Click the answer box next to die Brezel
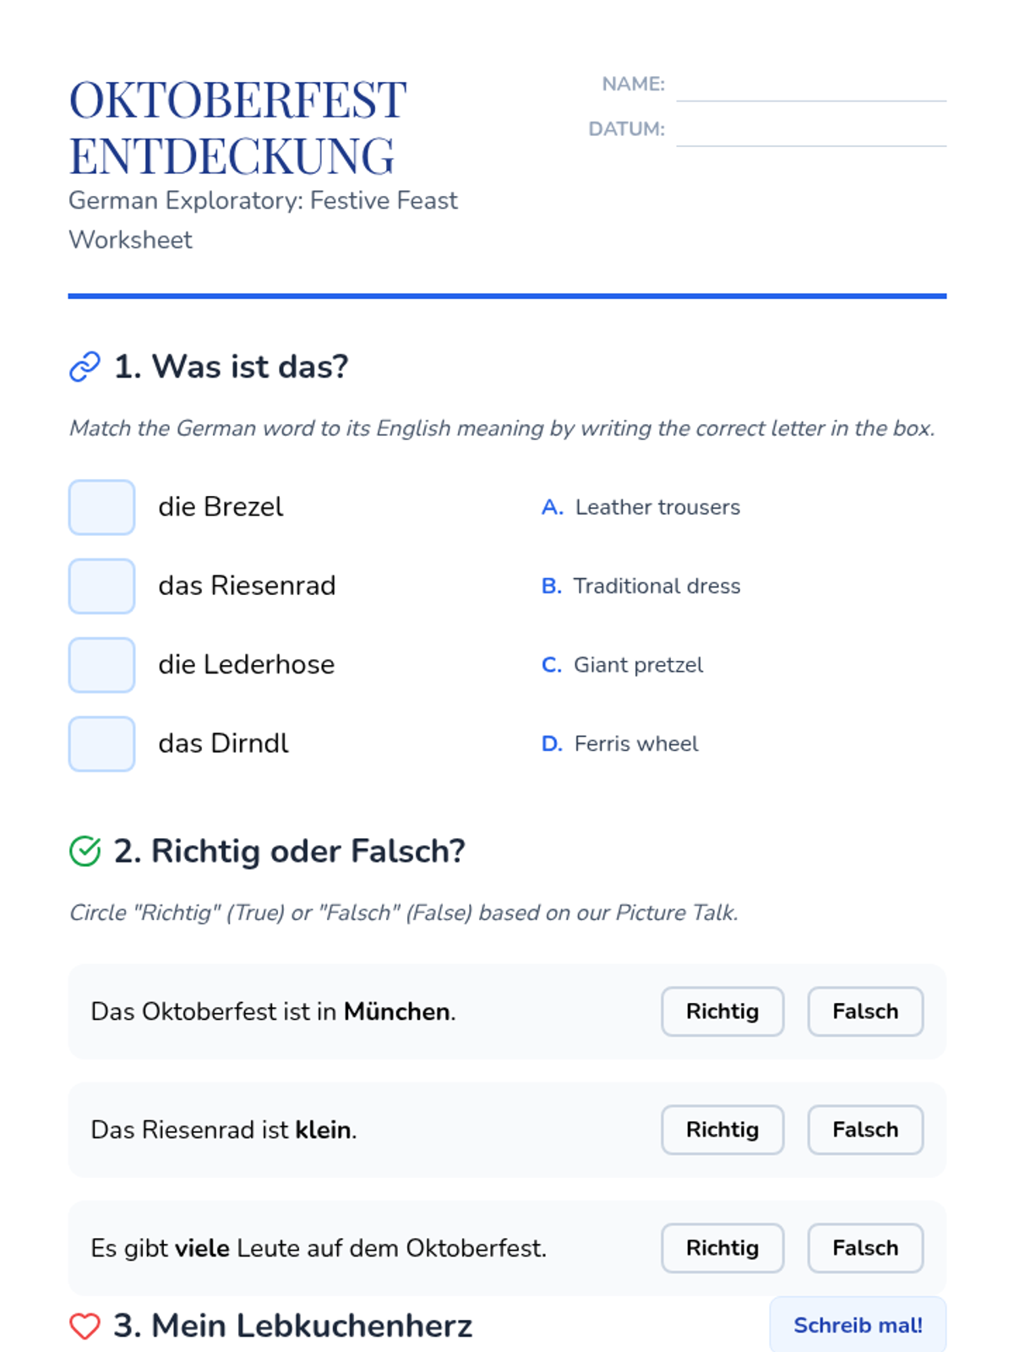Image resolution: width=1014 pixels, height=1352 pixels. 101,507
